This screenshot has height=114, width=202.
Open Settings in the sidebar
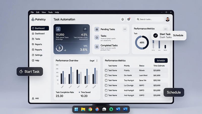click(x=37, y=55)
